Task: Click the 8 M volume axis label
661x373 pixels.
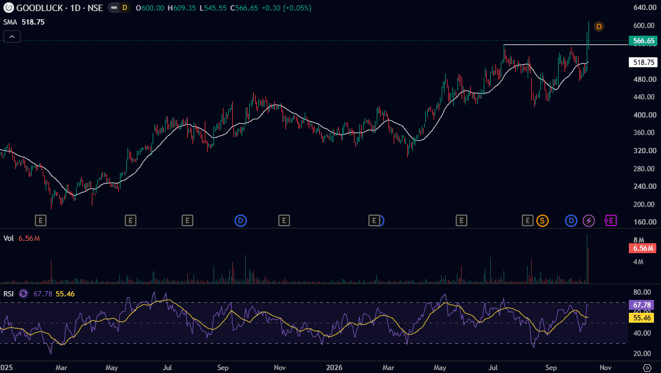Action: tap(638, 240)
